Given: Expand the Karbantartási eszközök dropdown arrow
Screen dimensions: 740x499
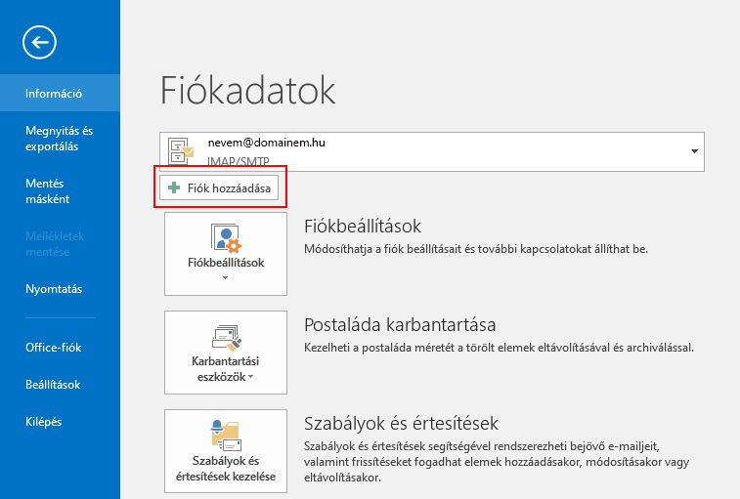Looking at the screenshot, I should pos(250,376).
